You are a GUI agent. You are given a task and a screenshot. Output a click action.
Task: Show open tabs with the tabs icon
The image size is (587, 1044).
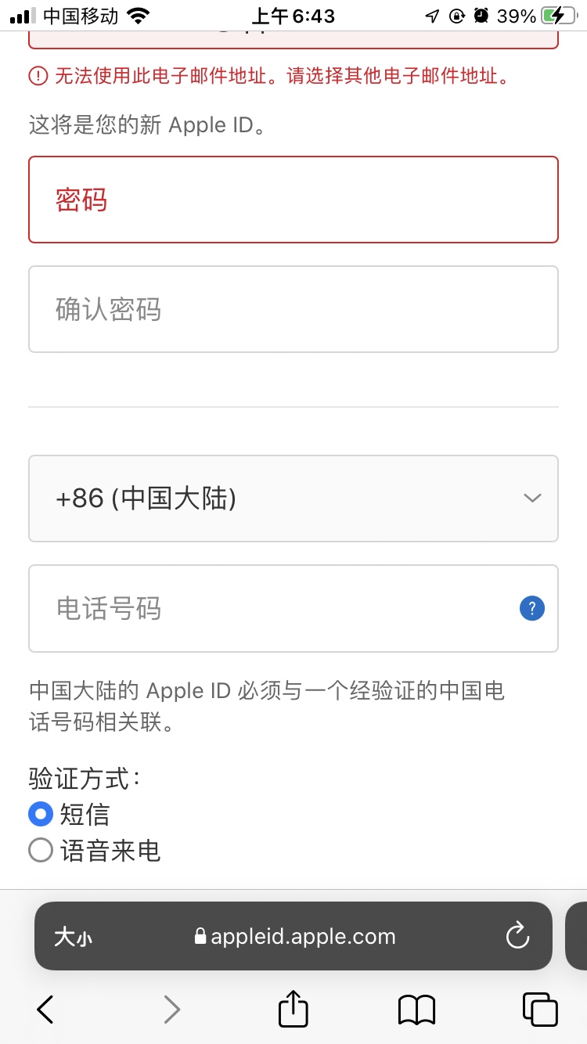coord(539,1009)
